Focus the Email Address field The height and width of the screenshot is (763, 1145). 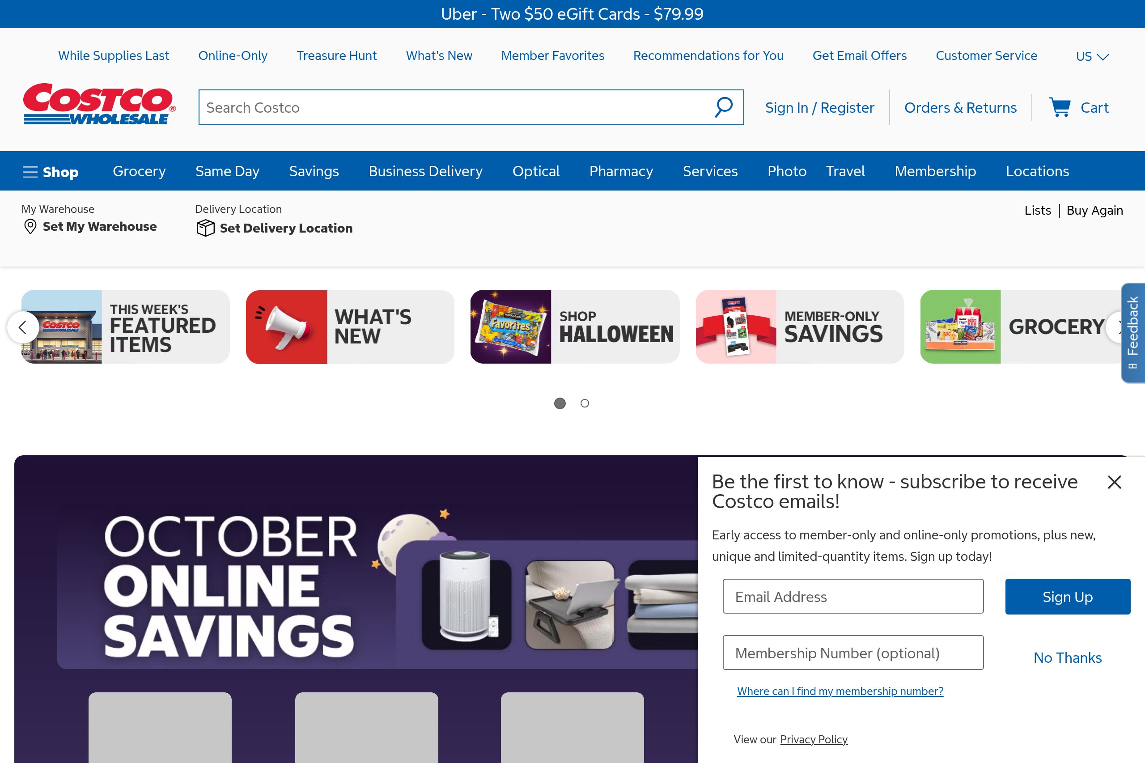click(x=853, y=597)
